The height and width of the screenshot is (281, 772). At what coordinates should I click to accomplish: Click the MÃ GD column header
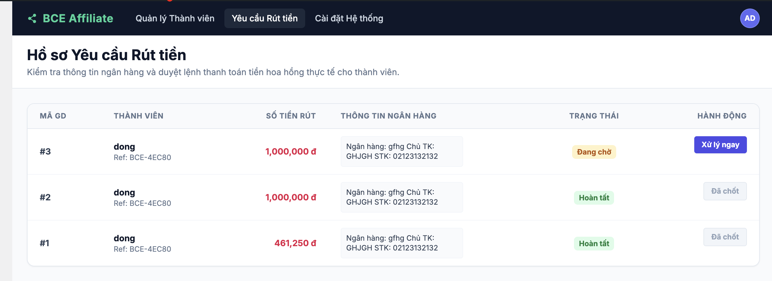pyautogui.click(x=53, y=116)
